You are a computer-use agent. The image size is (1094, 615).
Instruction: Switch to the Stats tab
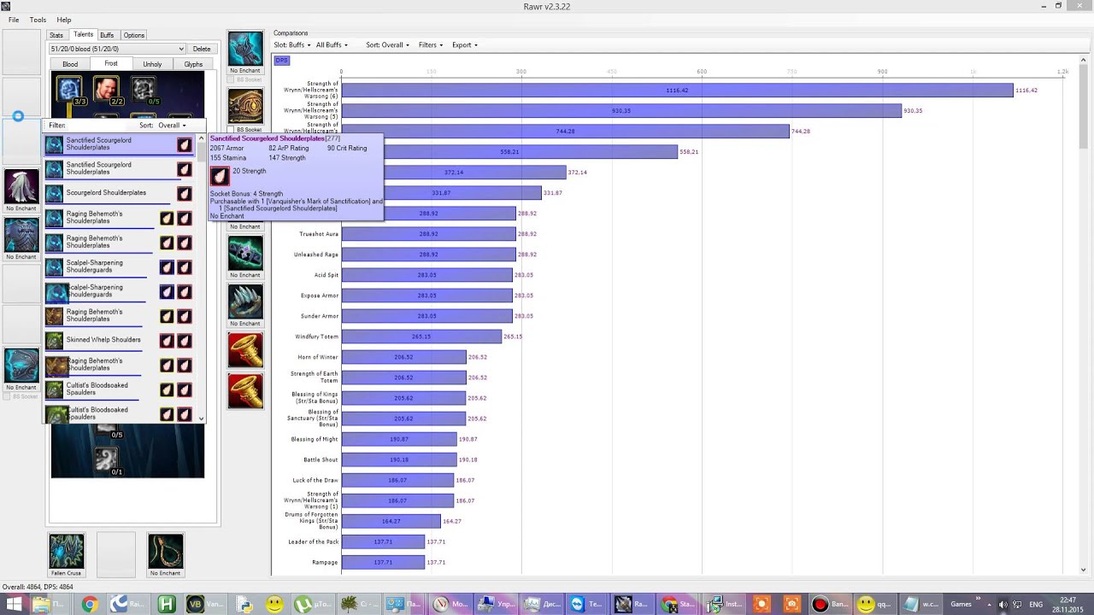pos(56,35)
